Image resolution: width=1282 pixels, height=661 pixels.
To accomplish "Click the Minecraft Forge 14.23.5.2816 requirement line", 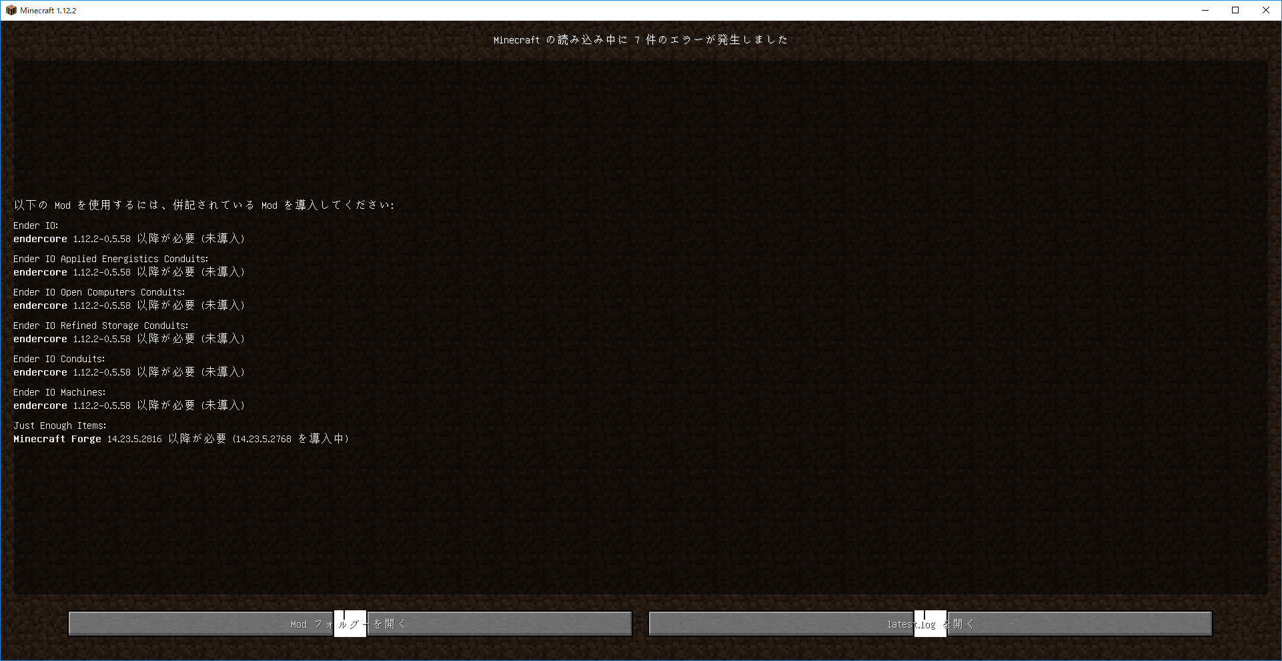I will click(x=181, y=439).
